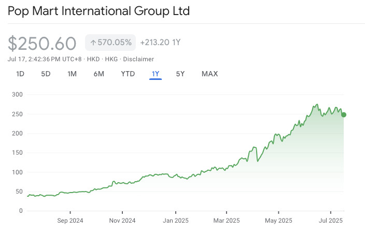Click the 50 y-axis label

pos(19,192)
